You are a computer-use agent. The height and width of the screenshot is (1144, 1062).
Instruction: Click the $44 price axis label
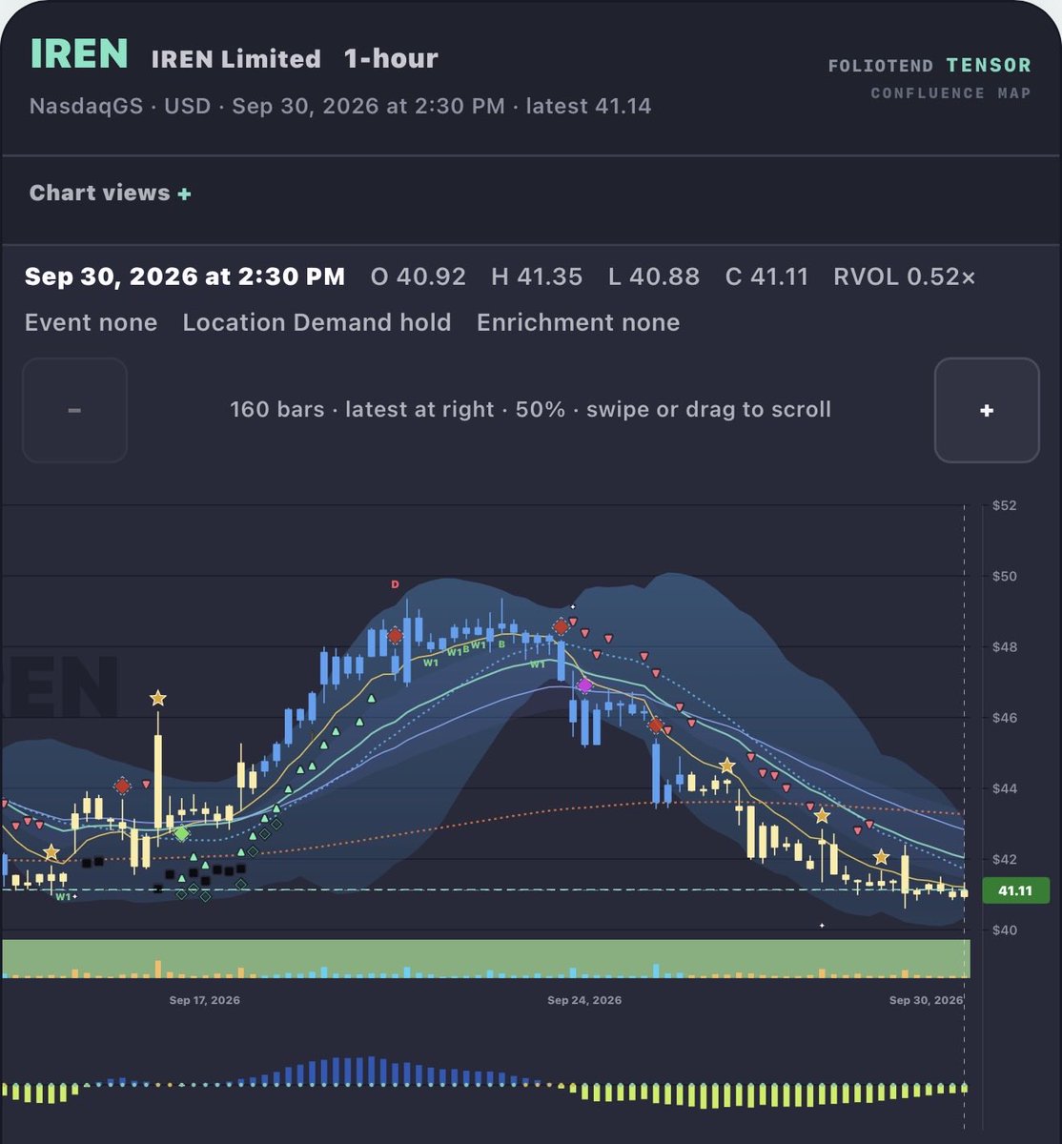pos(1004,788)
